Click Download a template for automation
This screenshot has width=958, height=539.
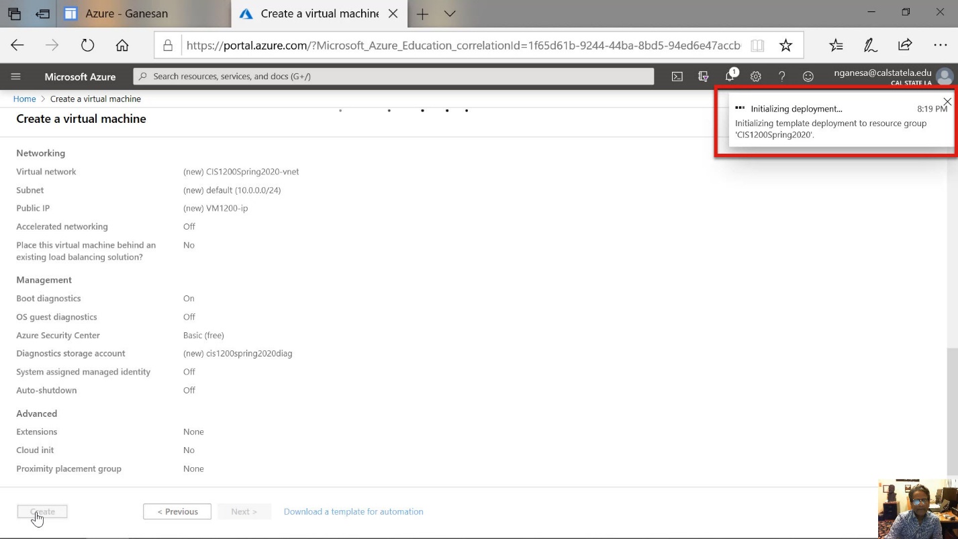pos(353,511)
